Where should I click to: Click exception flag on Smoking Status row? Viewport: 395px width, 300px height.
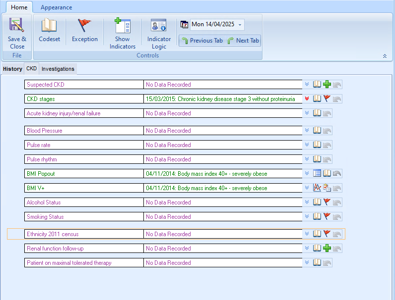point(327,216)
